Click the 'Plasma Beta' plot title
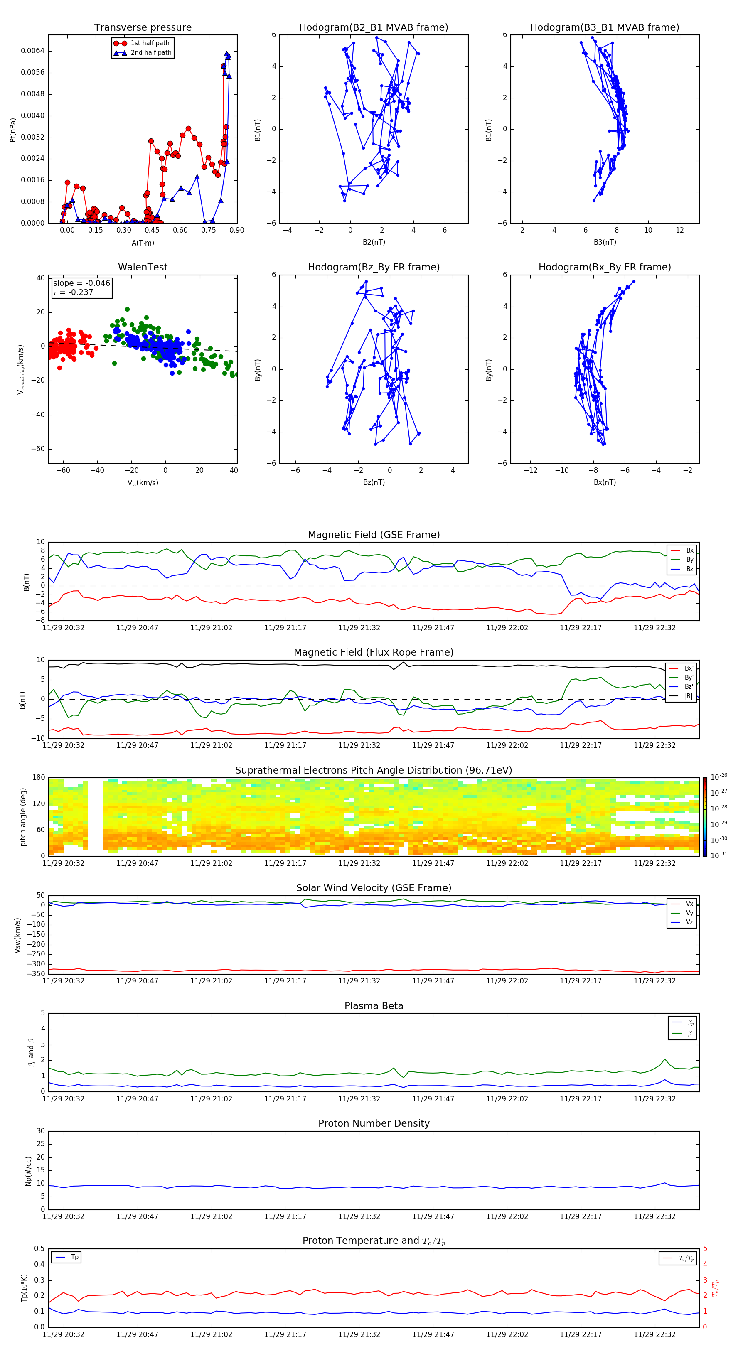The height and width of the screenshot is (1371, 748). 374,1006
